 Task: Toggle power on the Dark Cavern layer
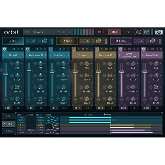tap(51, 49)
